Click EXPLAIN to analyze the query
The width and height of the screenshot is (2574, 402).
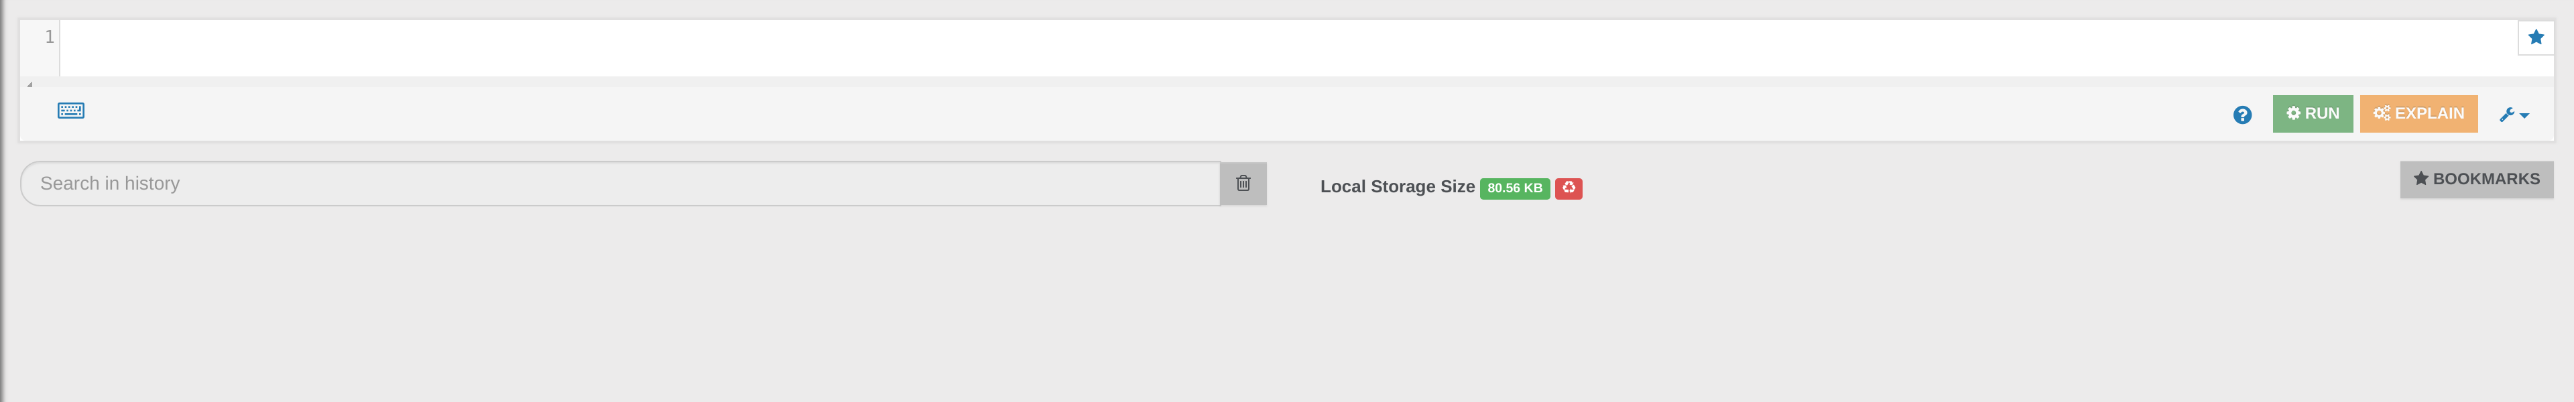pyautogui.click(x=2418, y=113)
